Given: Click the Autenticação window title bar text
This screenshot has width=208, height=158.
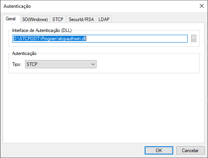Looking at the screenshot, I should (17, 6).
